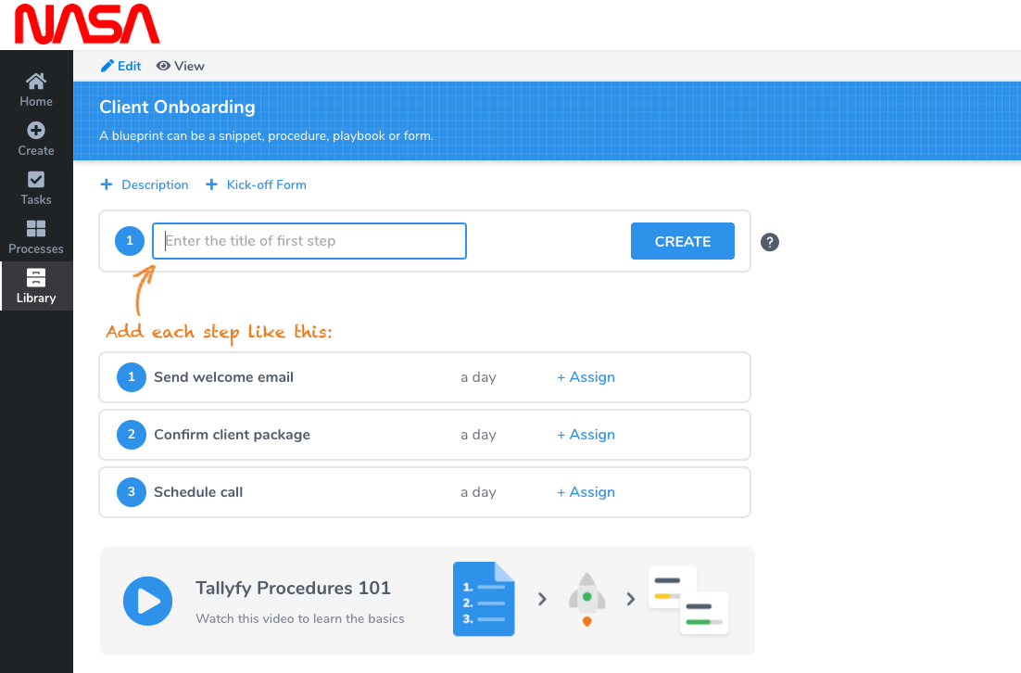Click the Edit pencil icon above the header
The height and width of the screenshot is (673, 1021).
coord(120,66)
